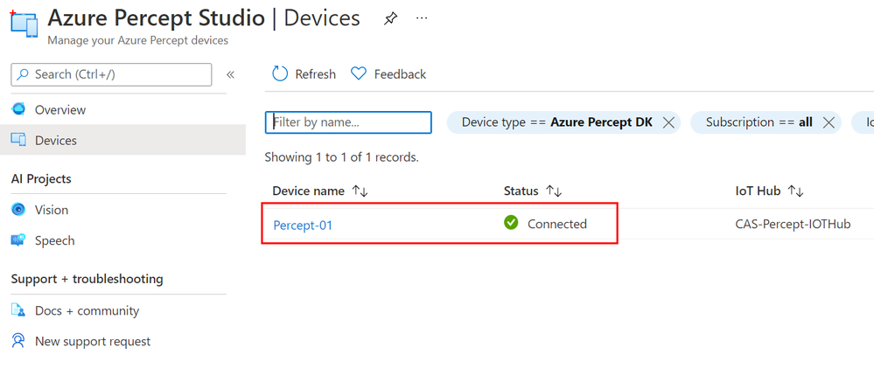Open the Device type filter pill
Image resolution: width=874 pixels, height=389 pixels.
[x=556, y=122]
